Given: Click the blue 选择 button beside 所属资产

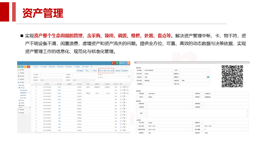Looking at the screenshot, I should pos(208,77).
